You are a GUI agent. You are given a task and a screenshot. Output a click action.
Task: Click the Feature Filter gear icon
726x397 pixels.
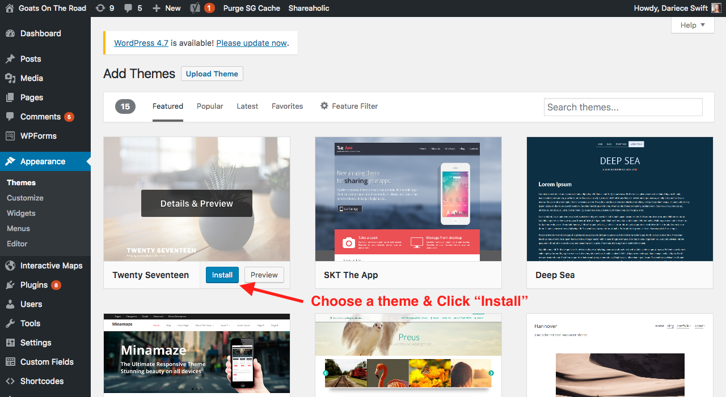pos(324,106)
